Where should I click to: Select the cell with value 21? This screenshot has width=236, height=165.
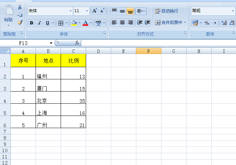(74, 122)
